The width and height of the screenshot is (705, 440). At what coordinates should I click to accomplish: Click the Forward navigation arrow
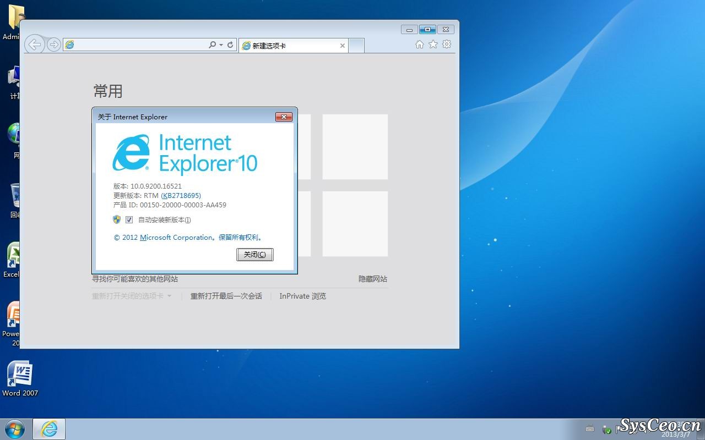point(53,45)
